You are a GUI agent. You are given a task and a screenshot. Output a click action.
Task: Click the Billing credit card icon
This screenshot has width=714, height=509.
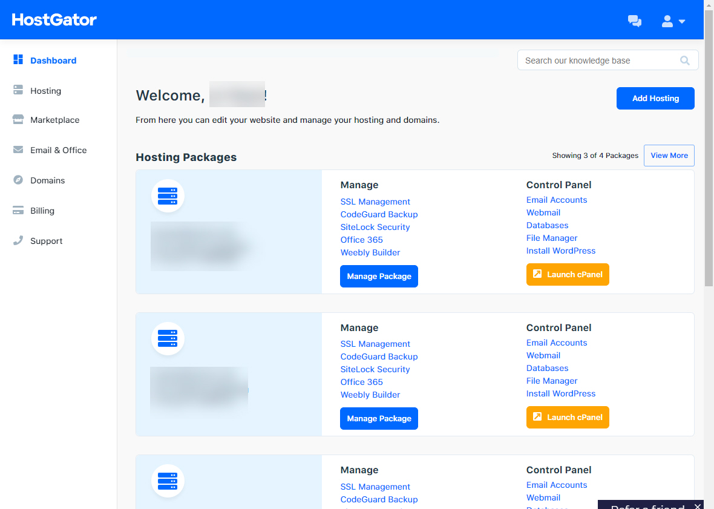tap(18, 211)
